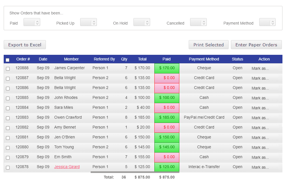Viewport: 285px width, 187px height.
Task: Select order 120879 checkbox
Action: pyautogui.click(x=8, y=158)
